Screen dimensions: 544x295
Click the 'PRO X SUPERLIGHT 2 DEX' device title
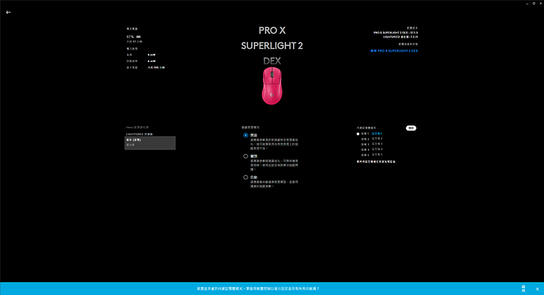(272, 45)
